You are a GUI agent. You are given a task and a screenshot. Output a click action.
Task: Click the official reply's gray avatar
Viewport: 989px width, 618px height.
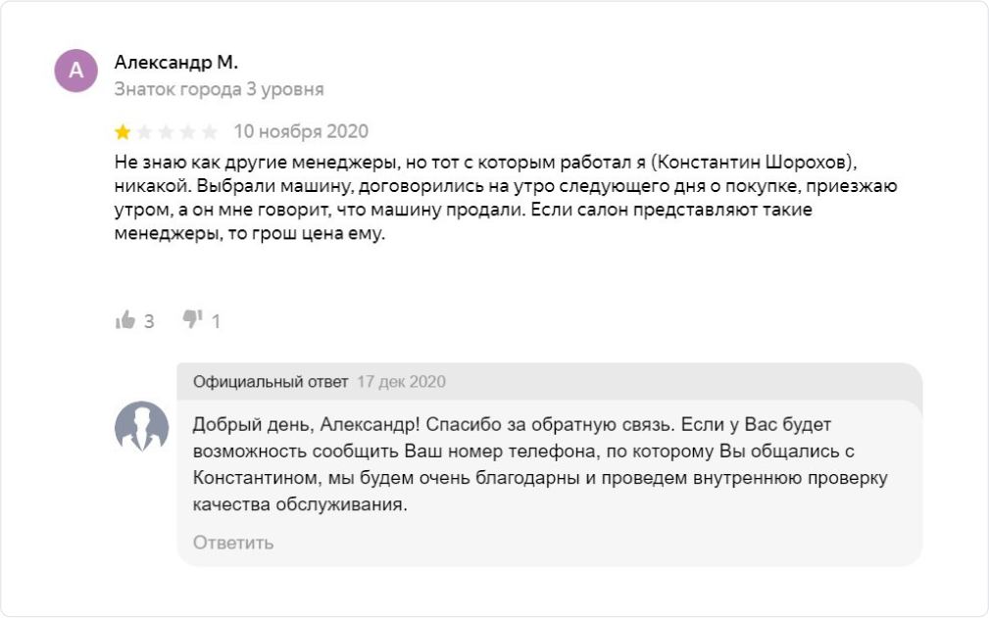(142, 426)
